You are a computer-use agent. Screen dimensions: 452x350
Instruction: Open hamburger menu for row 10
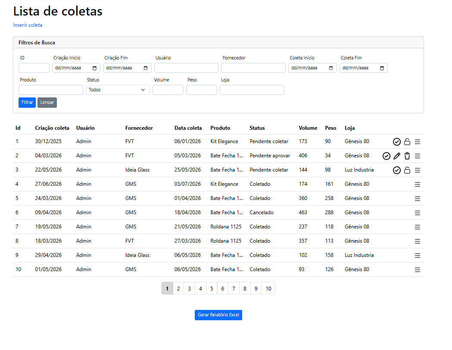tap(418, 270)
